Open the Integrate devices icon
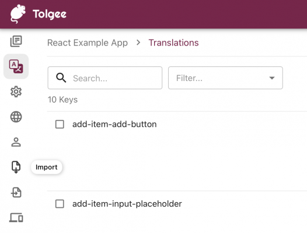The image size is (307, 233). [16, 217]
